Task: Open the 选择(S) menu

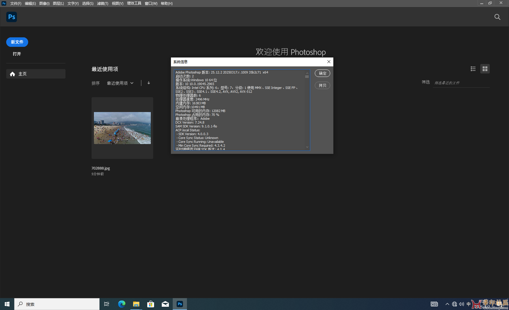Action: pyautogui.click(x=88, y=4)
